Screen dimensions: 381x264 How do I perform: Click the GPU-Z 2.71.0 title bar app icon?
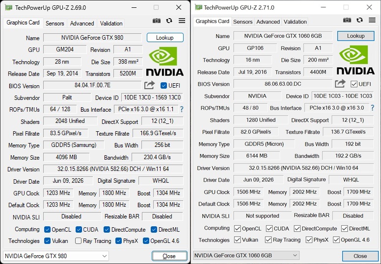[x=198, y=7]
